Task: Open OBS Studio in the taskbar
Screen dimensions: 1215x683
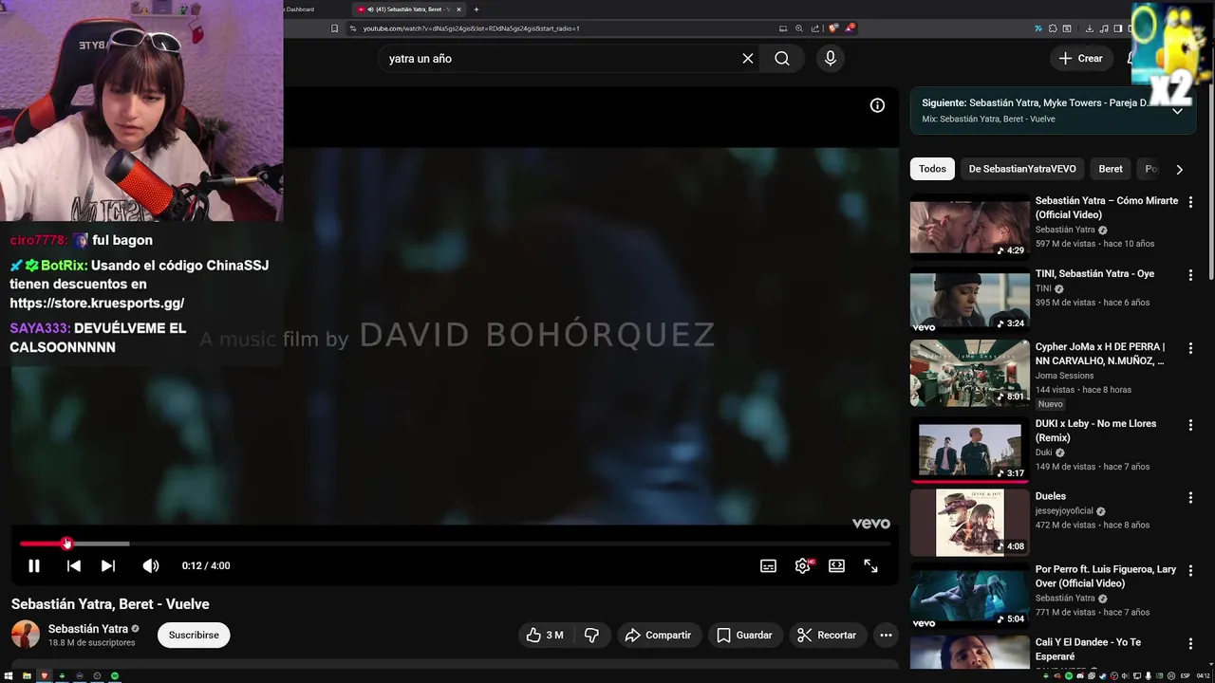Action: click(x=97, y=675)
